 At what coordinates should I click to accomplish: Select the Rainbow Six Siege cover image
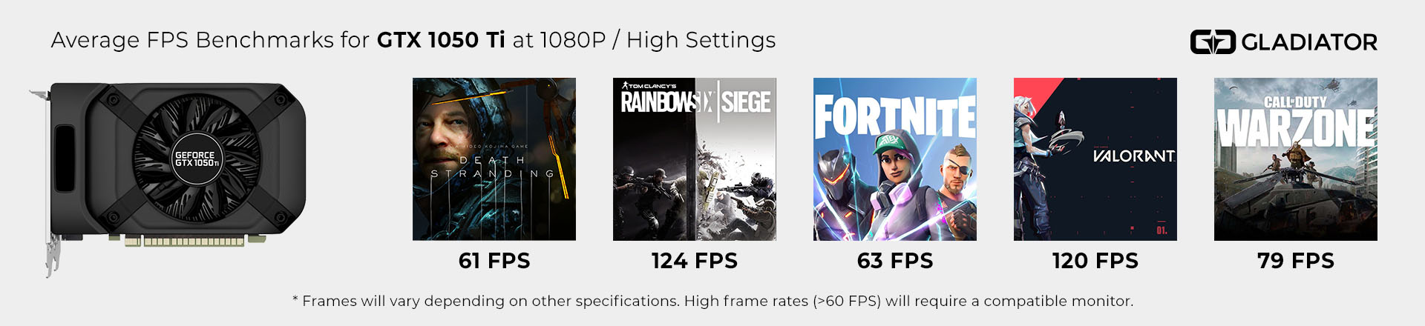695,159
